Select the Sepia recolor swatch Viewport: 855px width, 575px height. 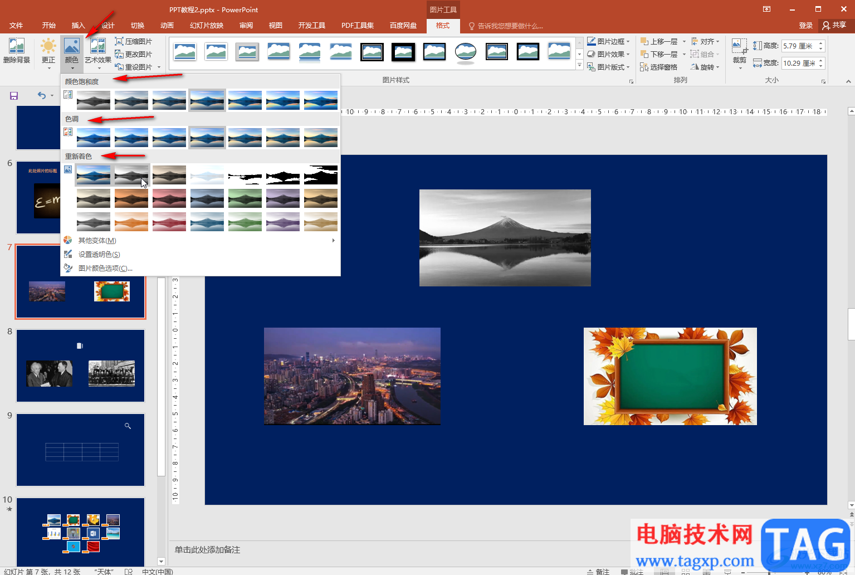[x=169, y=175]
